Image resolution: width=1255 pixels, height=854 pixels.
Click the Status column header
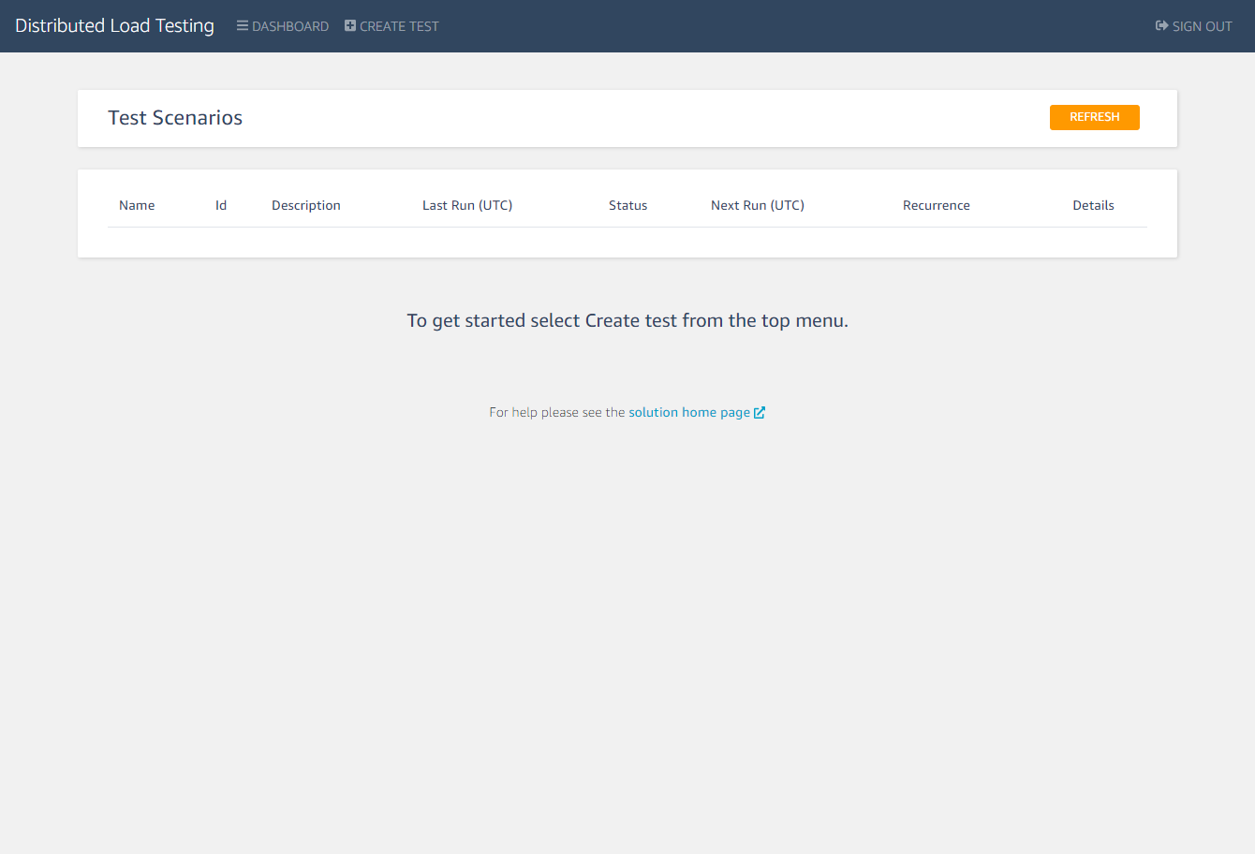pyautogui.click(x=627, y=205)
